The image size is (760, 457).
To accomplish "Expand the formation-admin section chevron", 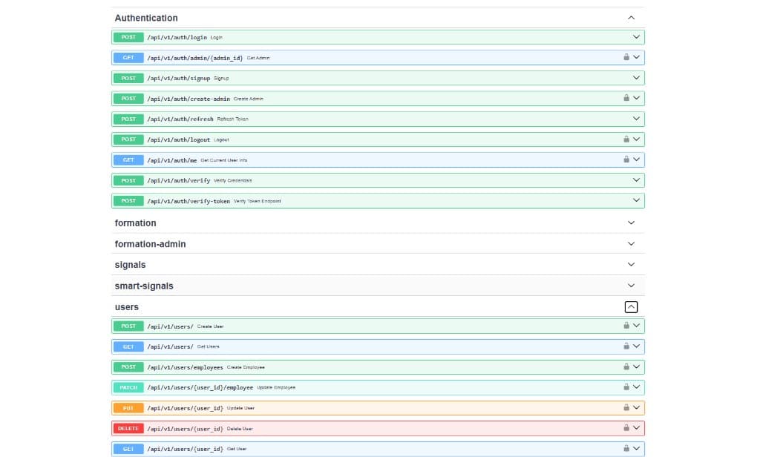I will [x=631, y=244].
